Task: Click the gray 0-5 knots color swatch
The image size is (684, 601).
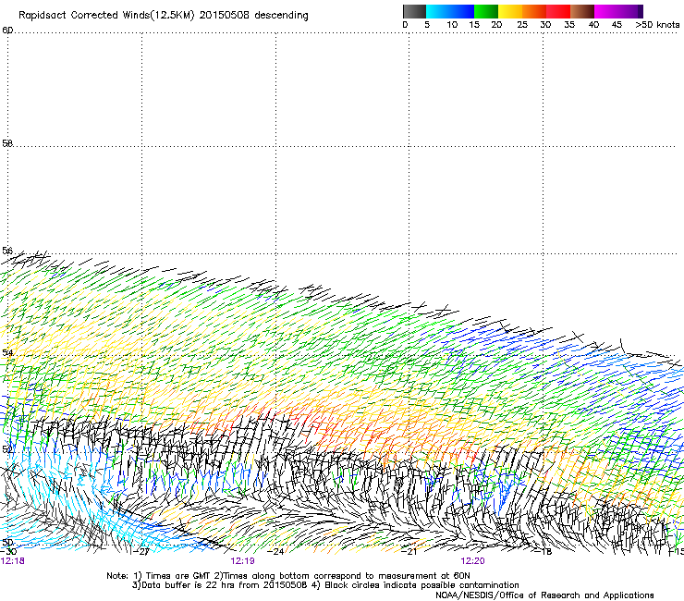Action: click(x=414, y=11)
